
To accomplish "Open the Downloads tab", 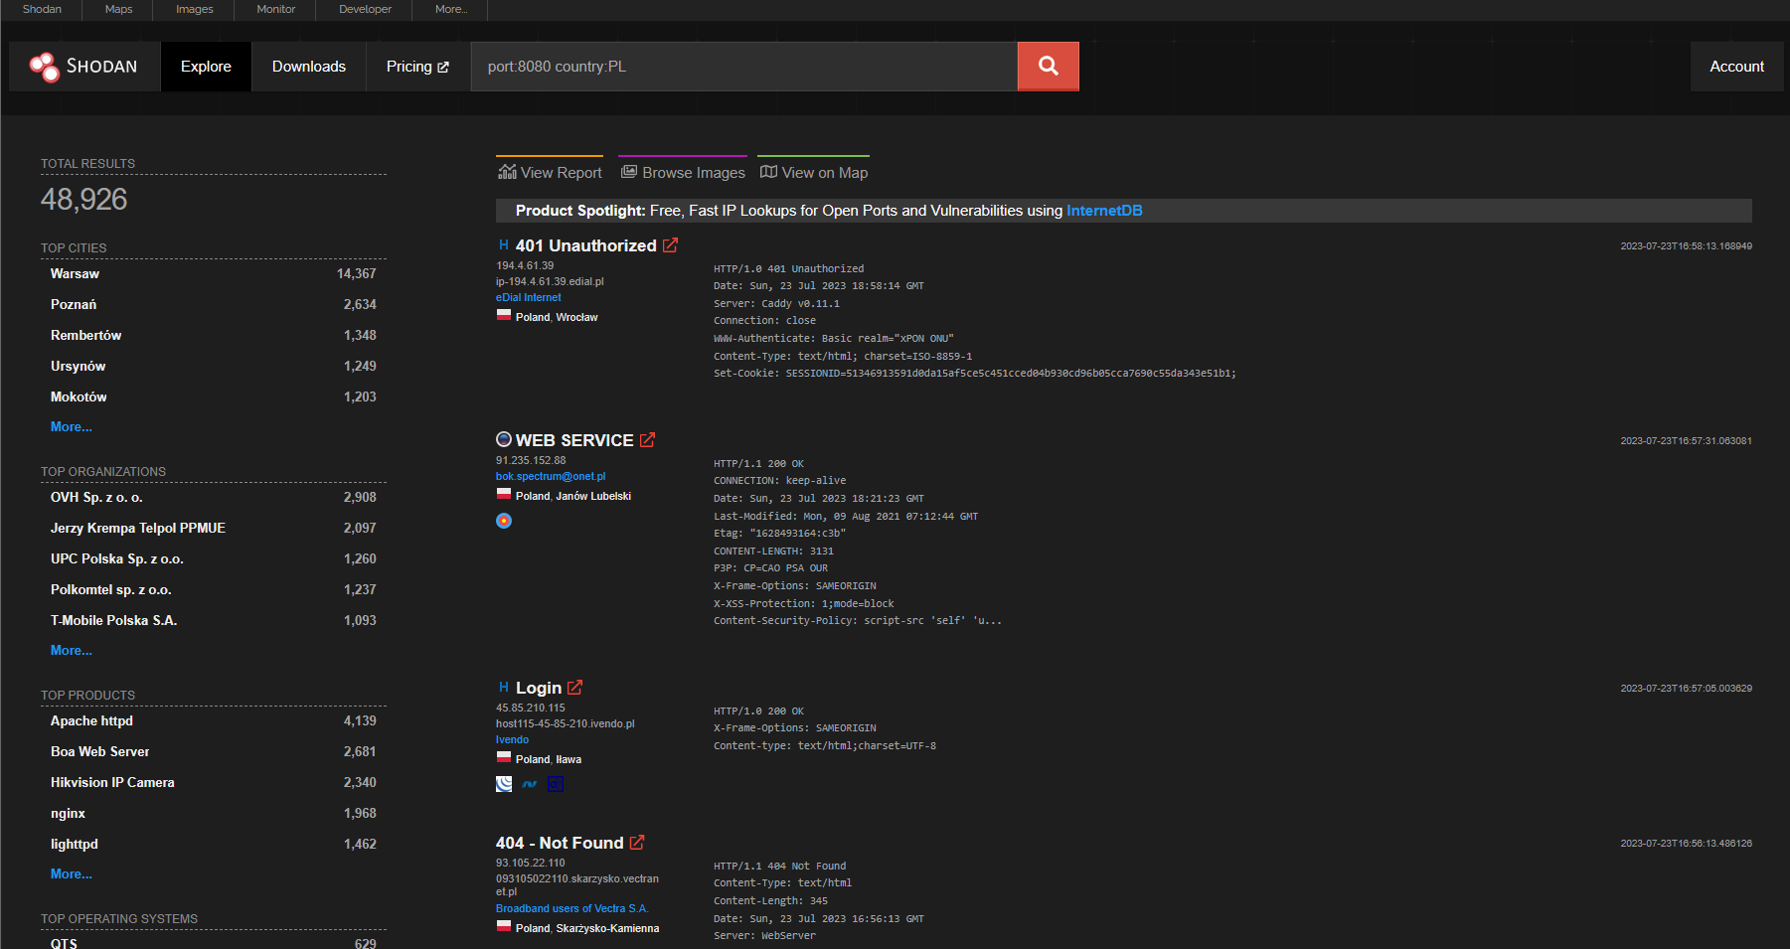I will coord(309,67).
